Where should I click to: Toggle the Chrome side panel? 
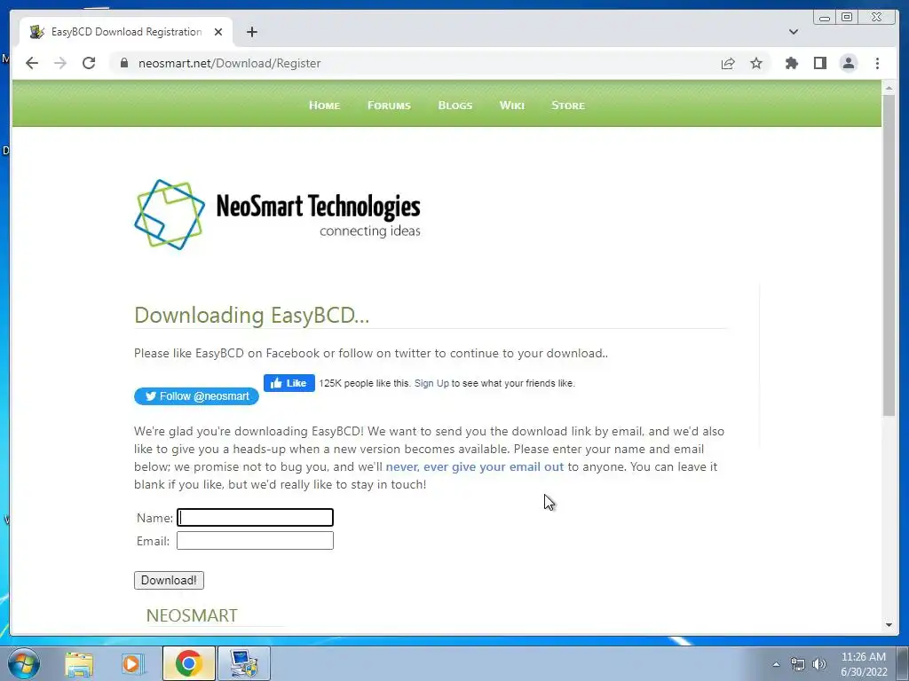[819, 63]
